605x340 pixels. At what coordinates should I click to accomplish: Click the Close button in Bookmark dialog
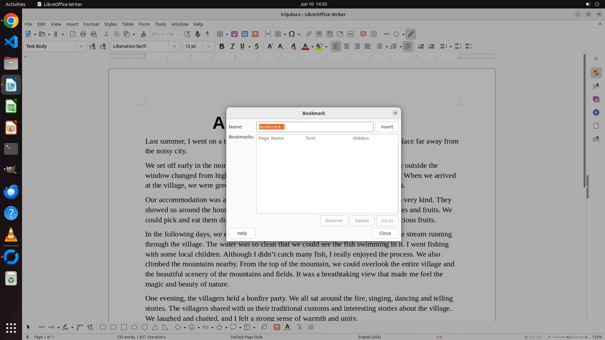[385, 233]
